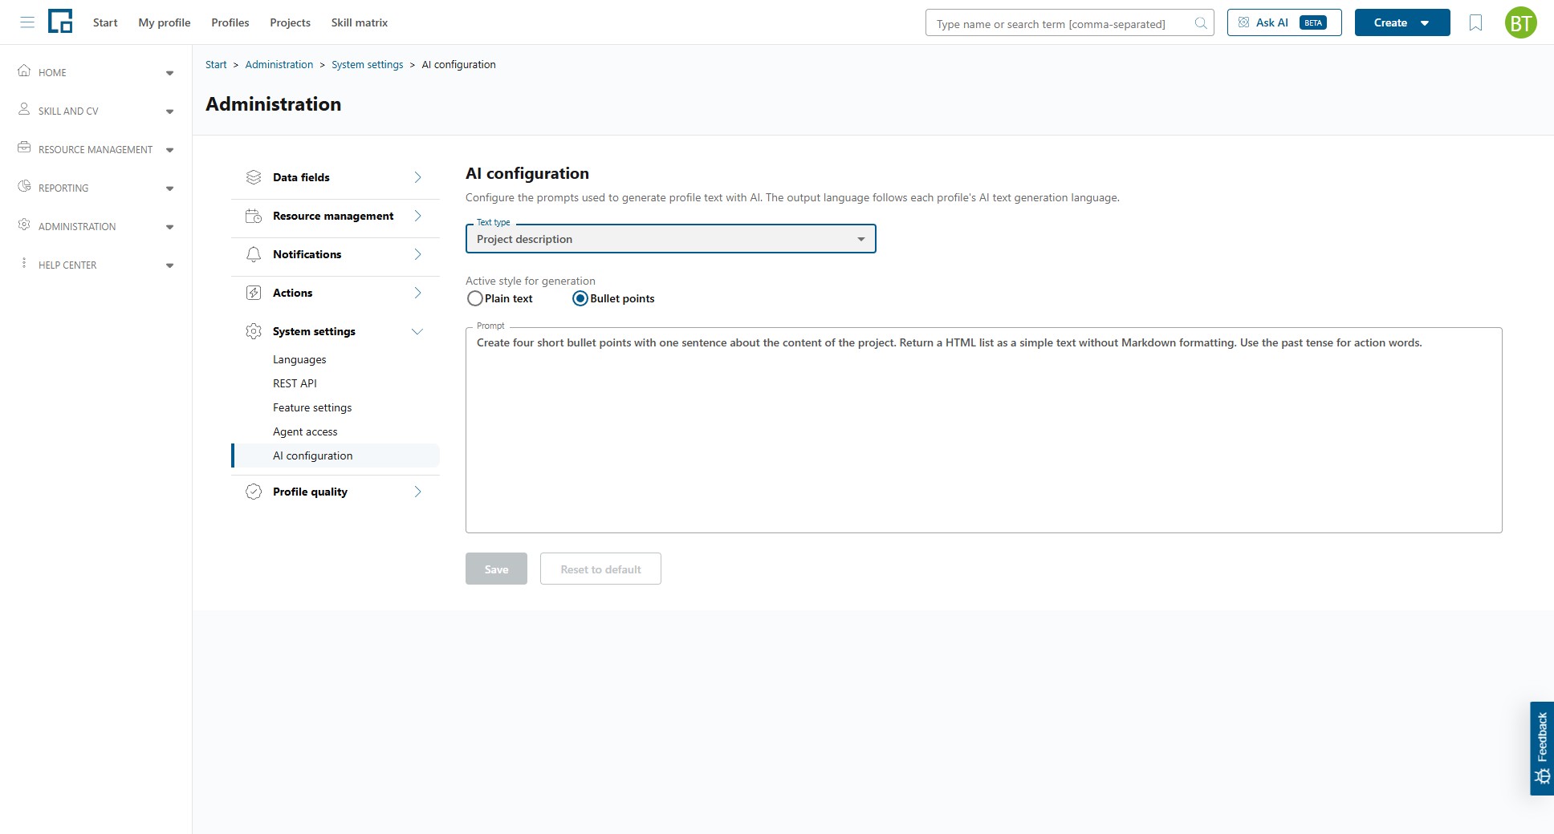This screenshot has width=1554, height=834.
Task: Open REST API settings item
Action: [x=295, y=383]
